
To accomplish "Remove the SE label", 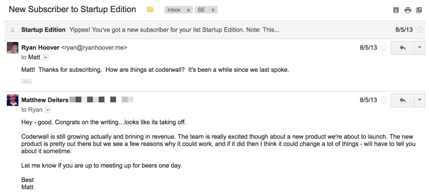I will (213, 10).
